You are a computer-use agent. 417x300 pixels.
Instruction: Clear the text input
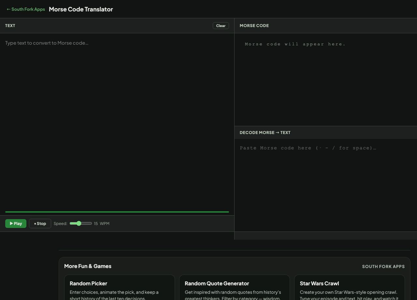tap(221, 26)
